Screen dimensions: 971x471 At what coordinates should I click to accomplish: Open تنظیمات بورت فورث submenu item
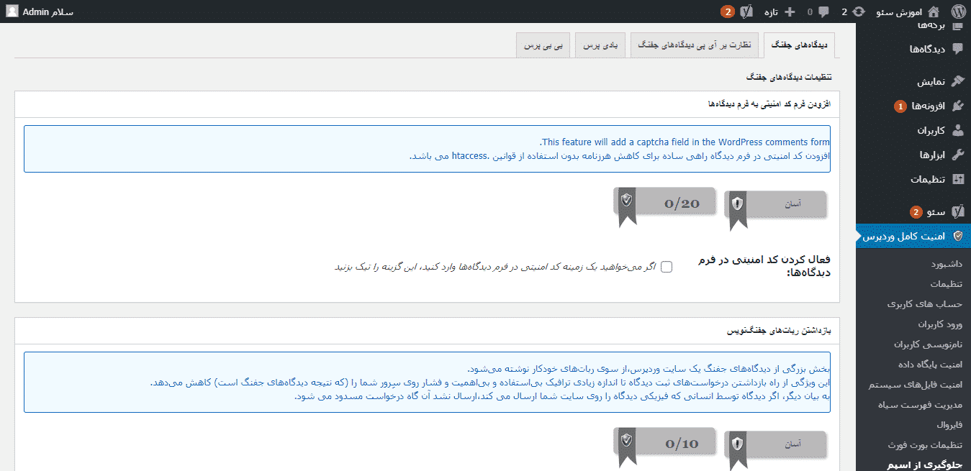click(x=925, y=445)
